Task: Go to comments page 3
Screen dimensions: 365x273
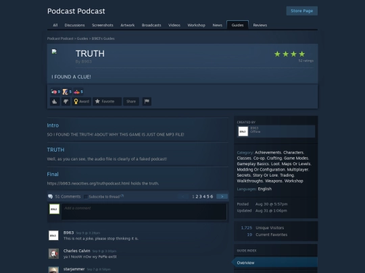Action: pos(201,197)
